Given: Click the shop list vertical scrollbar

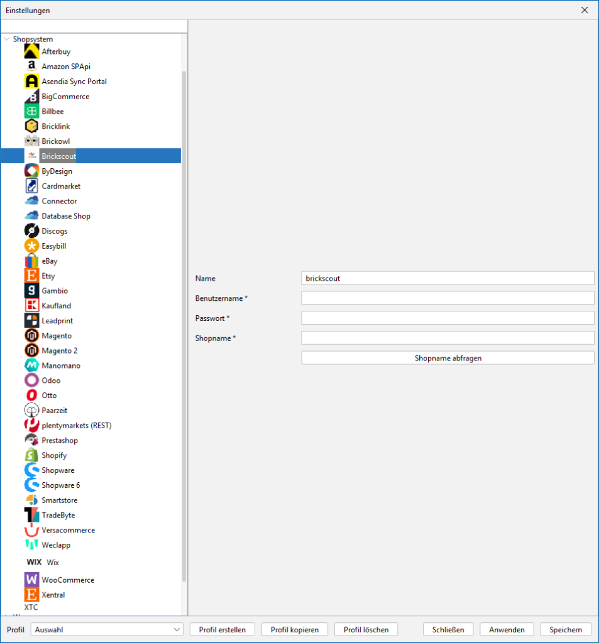Looking at the screenshot, I should pos(184,314).
